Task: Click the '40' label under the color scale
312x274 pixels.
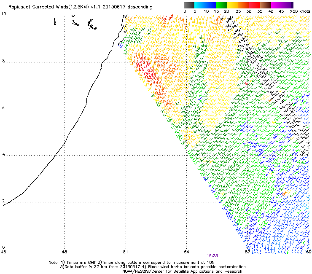Action: coord(271,11)
